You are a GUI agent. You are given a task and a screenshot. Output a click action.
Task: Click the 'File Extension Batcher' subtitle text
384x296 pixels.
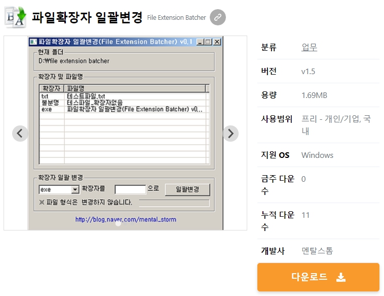click(x=176, y=18)
